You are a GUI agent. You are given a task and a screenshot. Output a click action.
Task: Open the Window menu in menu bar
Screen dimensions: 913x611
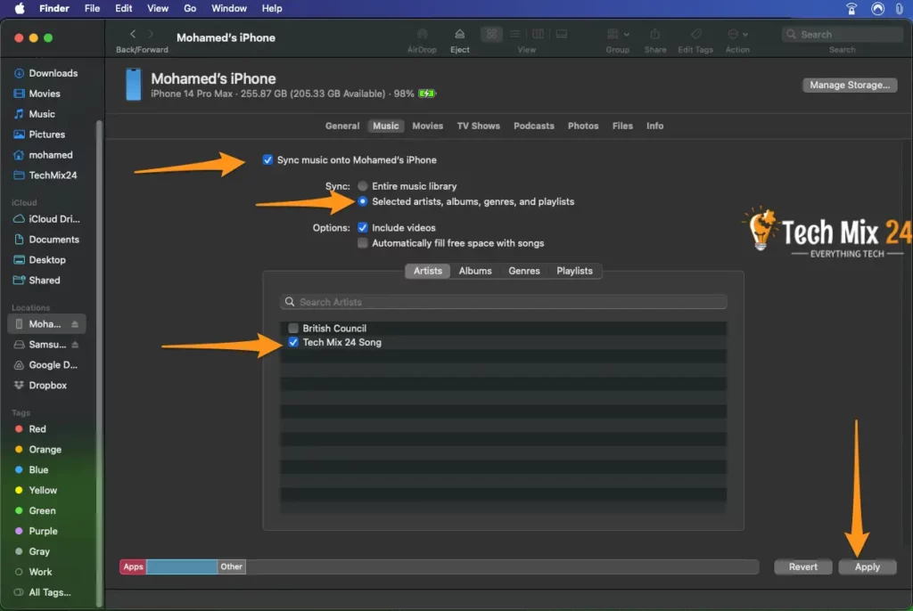pos(229,8)
